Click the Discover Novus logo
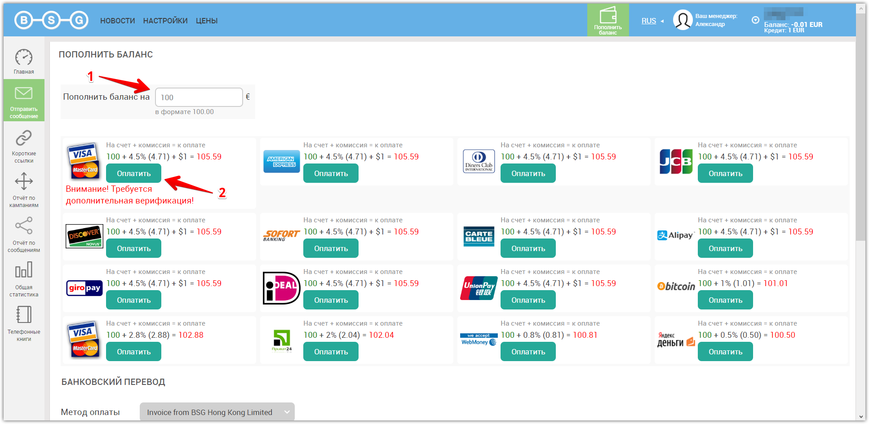The height and width of the screenshot is (424, 869). [x=84, y=237]
